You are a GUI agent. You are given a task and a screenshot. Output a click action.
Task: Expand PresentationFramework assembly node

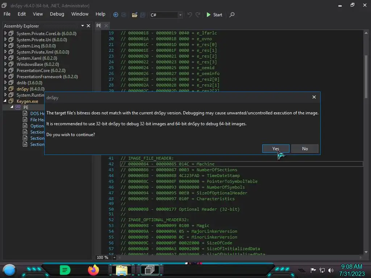pyautogui.click(x=5, y=76)
